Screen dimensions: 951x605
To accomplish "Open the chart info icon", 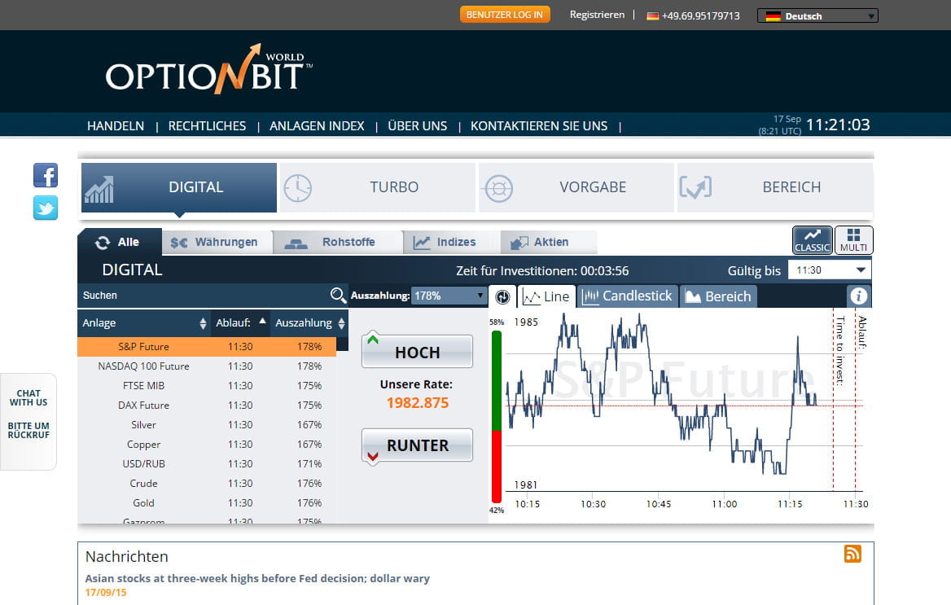I will (858, 296).
